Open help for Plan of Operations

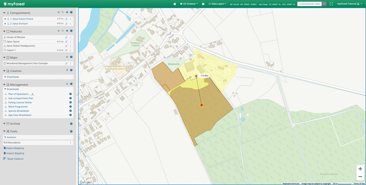click(70, 94)
